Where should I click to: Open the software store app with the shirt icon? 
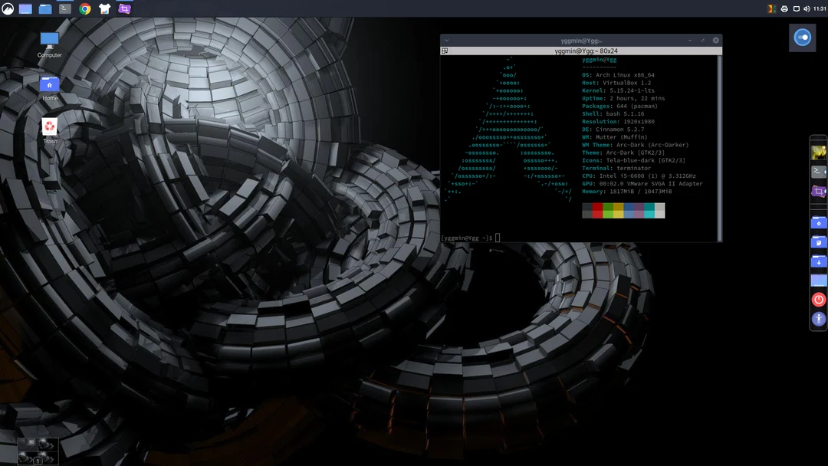click(104, 8)
